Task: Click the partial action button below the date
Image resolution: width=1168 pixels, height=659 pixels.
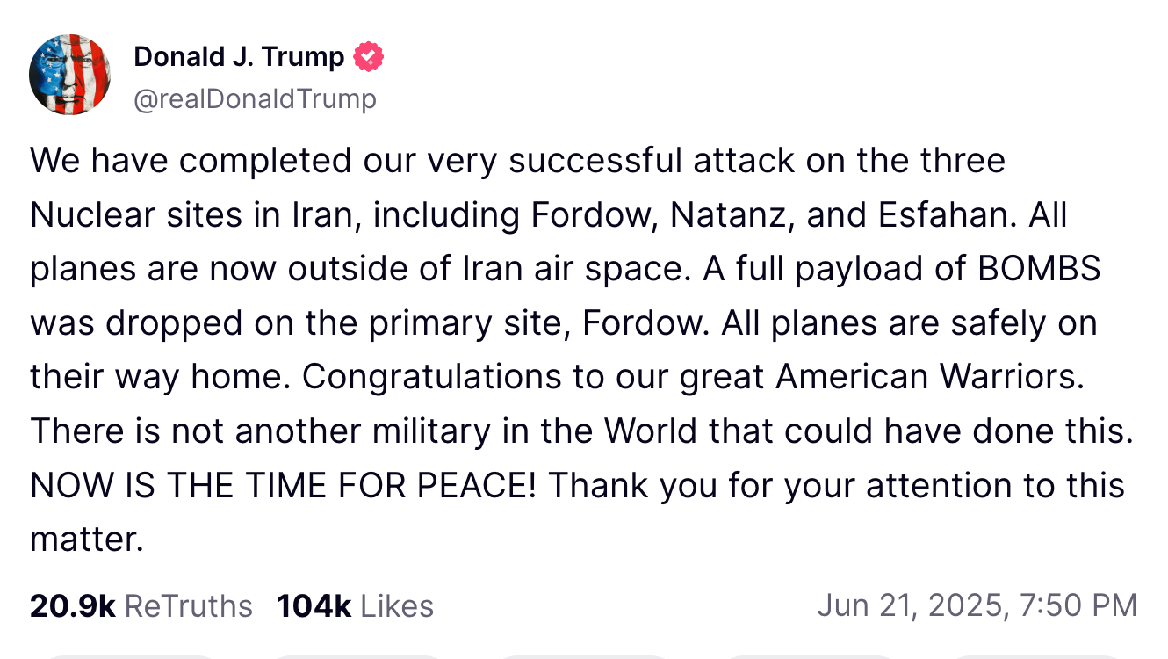Action: 809,656
